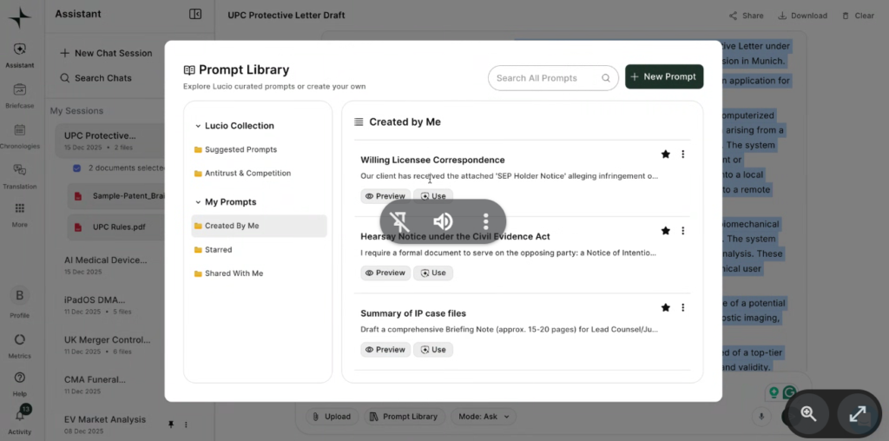Collapse the Assistant sidebar panel icon

(x=195, y=15)
